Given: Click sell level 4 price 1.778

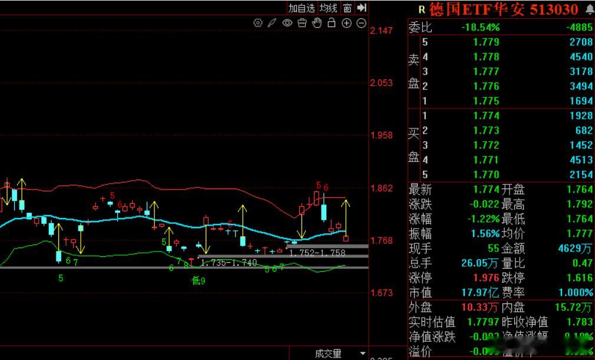Looking at the screenshot, I should (x=486, y=57).
